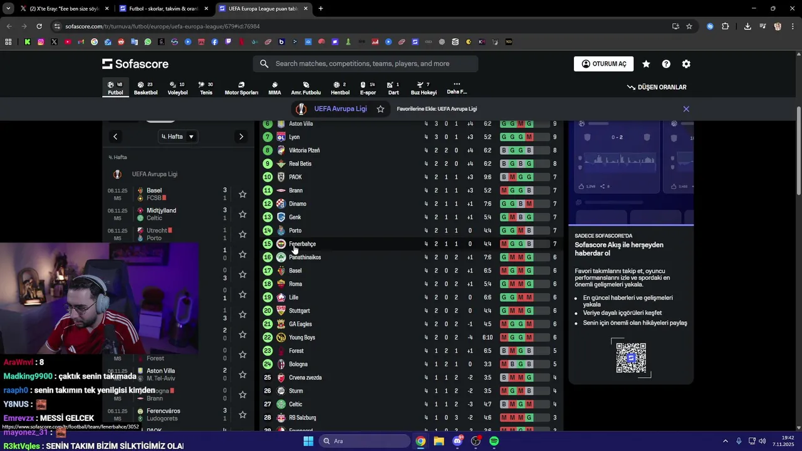Open UEFA Avrupa Ligi link in sidebar
Image resolution: width=802 pixels, height=451 pixels.
[x=154, y=174]
